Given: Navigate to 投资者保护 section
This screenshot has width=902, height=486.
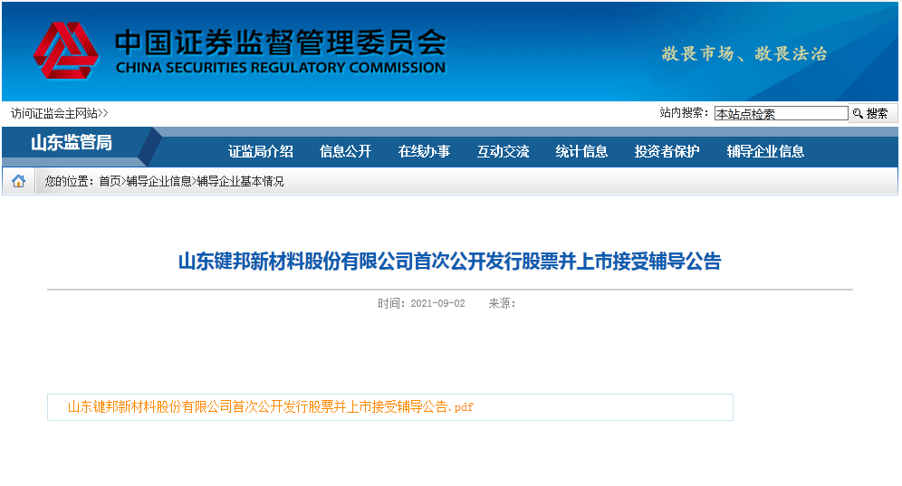Looking at the screenshot, I should tap(667, 151).
